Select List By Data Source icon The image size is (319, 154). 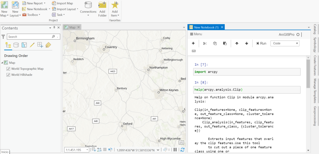[x=16, y=45]
